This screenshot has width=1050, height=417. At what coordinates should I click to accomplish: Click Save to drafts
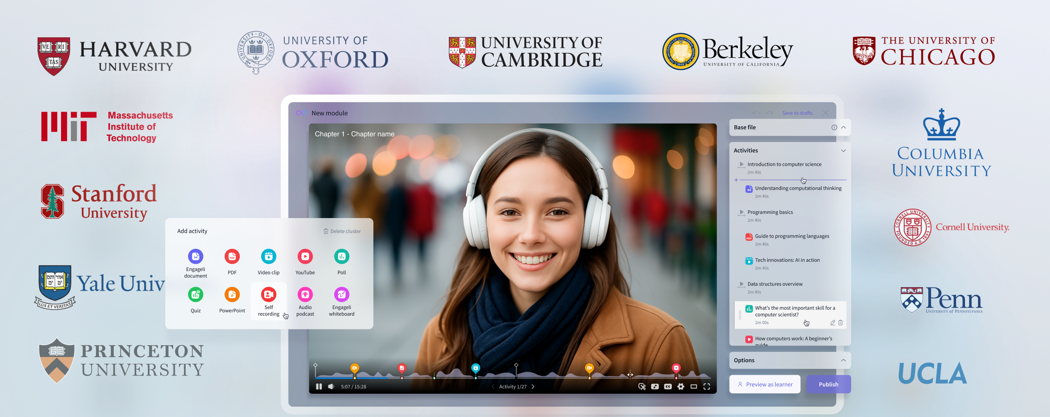(x=797, y=113)
